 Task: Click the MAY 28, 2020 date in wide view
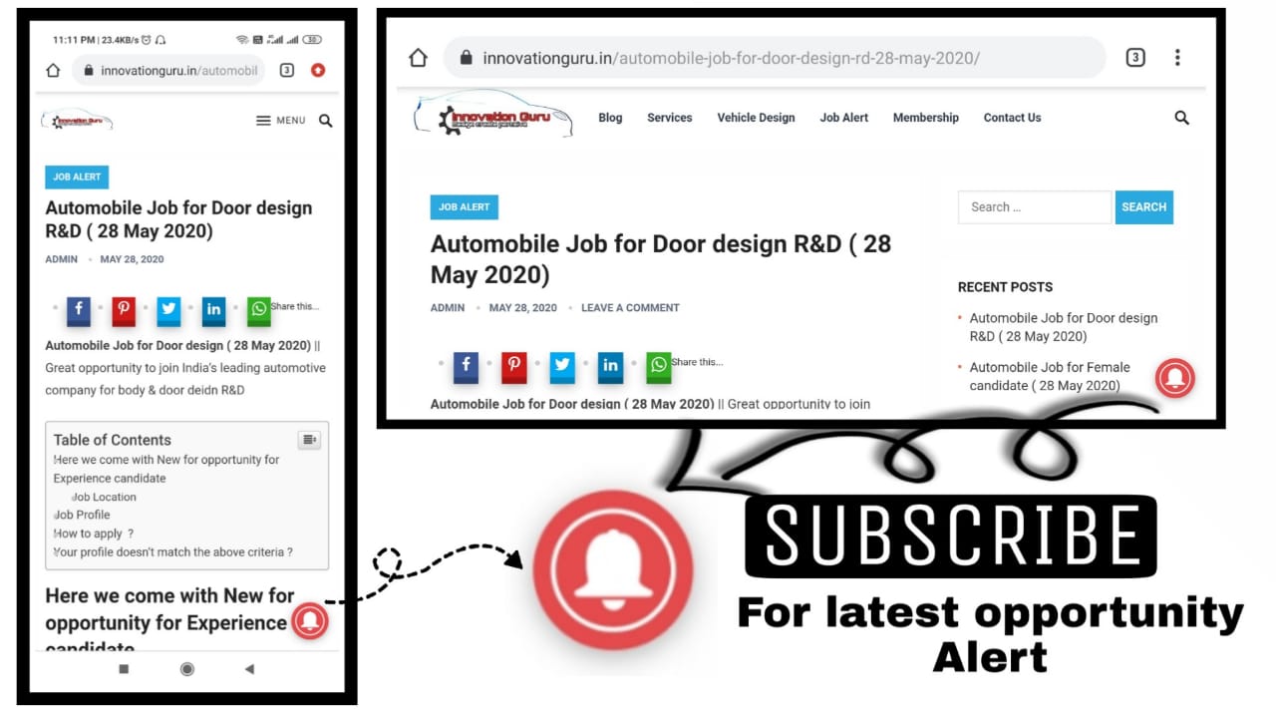coord(523,308)
